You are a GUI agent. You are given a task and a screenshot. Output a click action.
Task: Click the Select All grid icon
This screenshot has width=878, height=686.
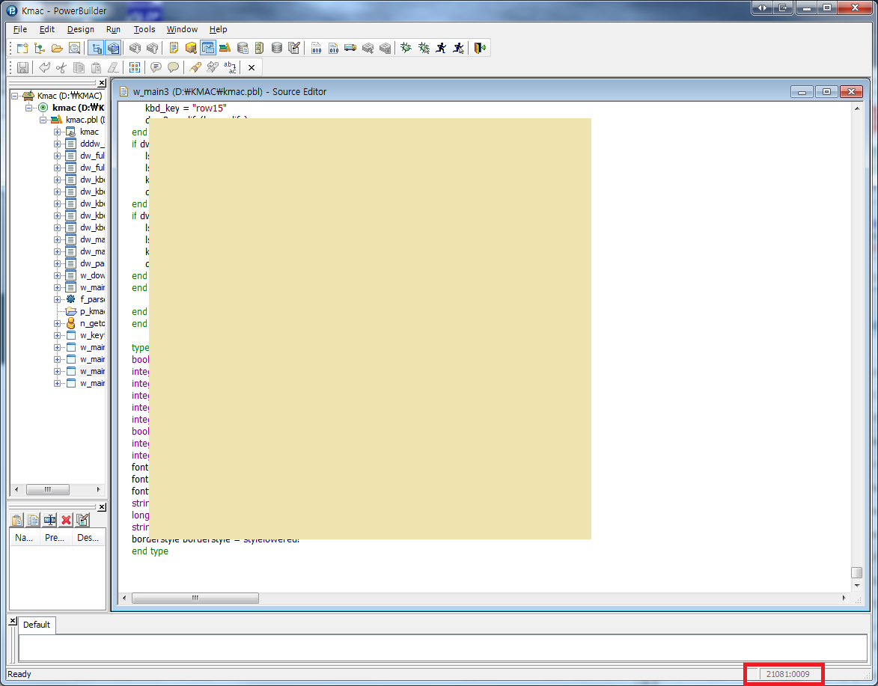[135, 68]
